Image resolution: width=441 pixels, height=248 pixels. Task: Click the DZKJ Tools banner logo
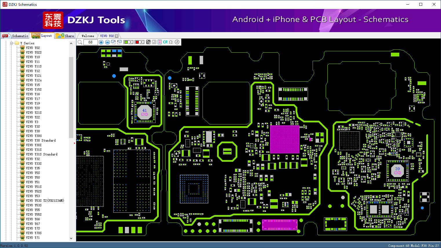[84, 20]
